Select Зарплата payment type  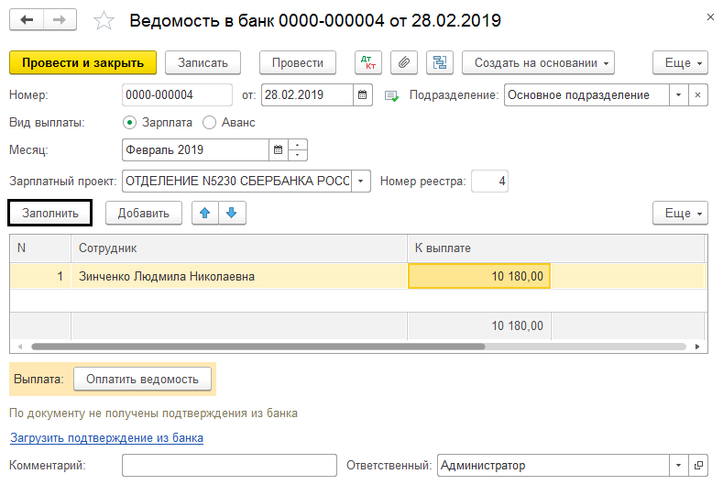click(x=129, y=122)
